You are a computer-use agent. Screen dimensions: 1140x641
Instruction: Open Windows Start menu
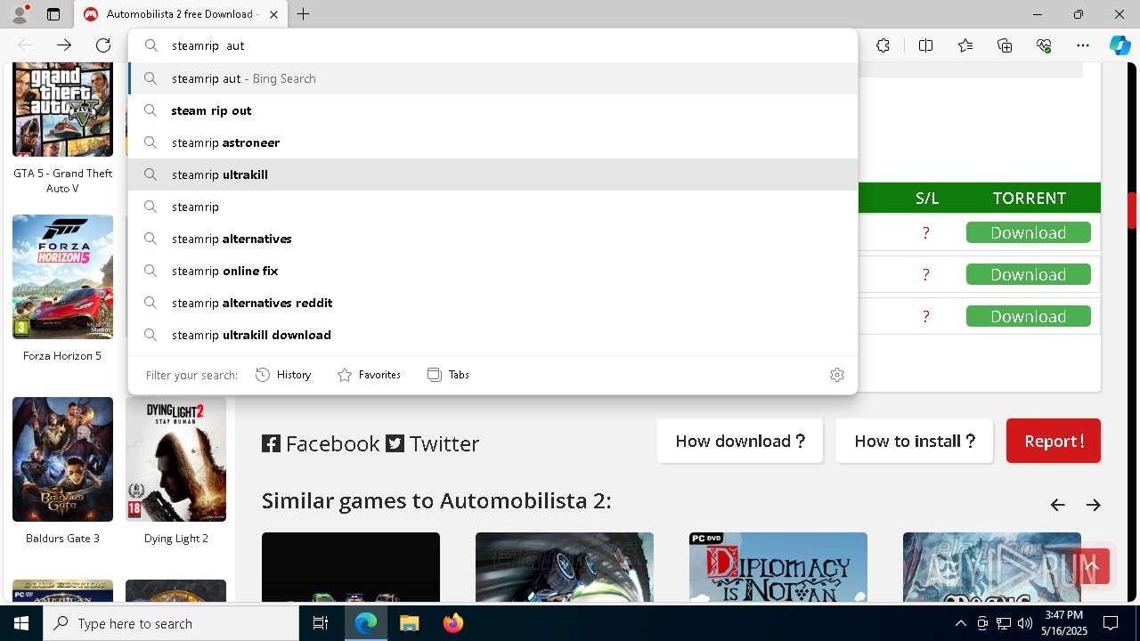(x=21, y=623)
